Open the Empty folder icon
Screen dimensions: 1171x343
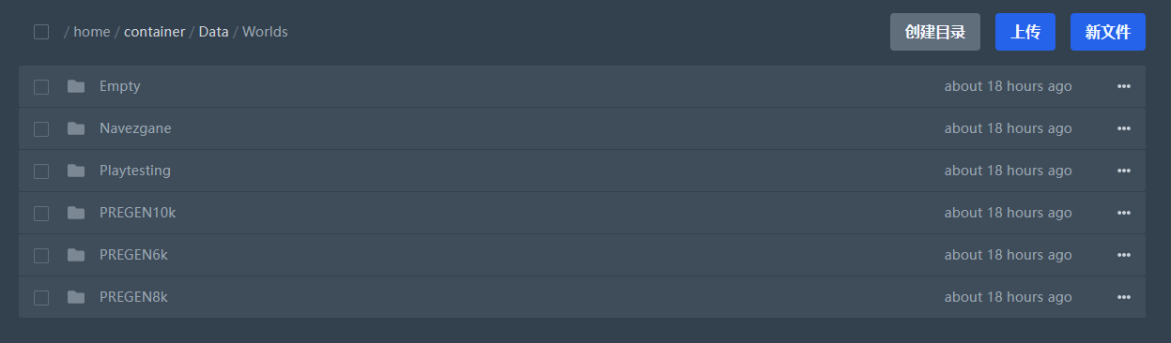click(x=76, y=86)
